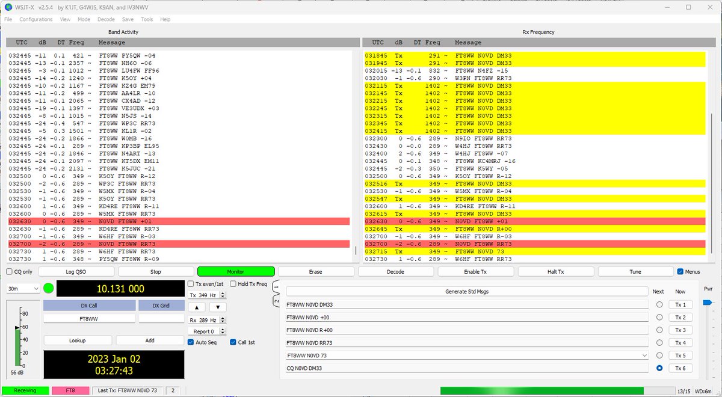
Task: Adjust the Tx 349 Hz spinner arrows
Action: pyautogui.click(x=223, y=295)
